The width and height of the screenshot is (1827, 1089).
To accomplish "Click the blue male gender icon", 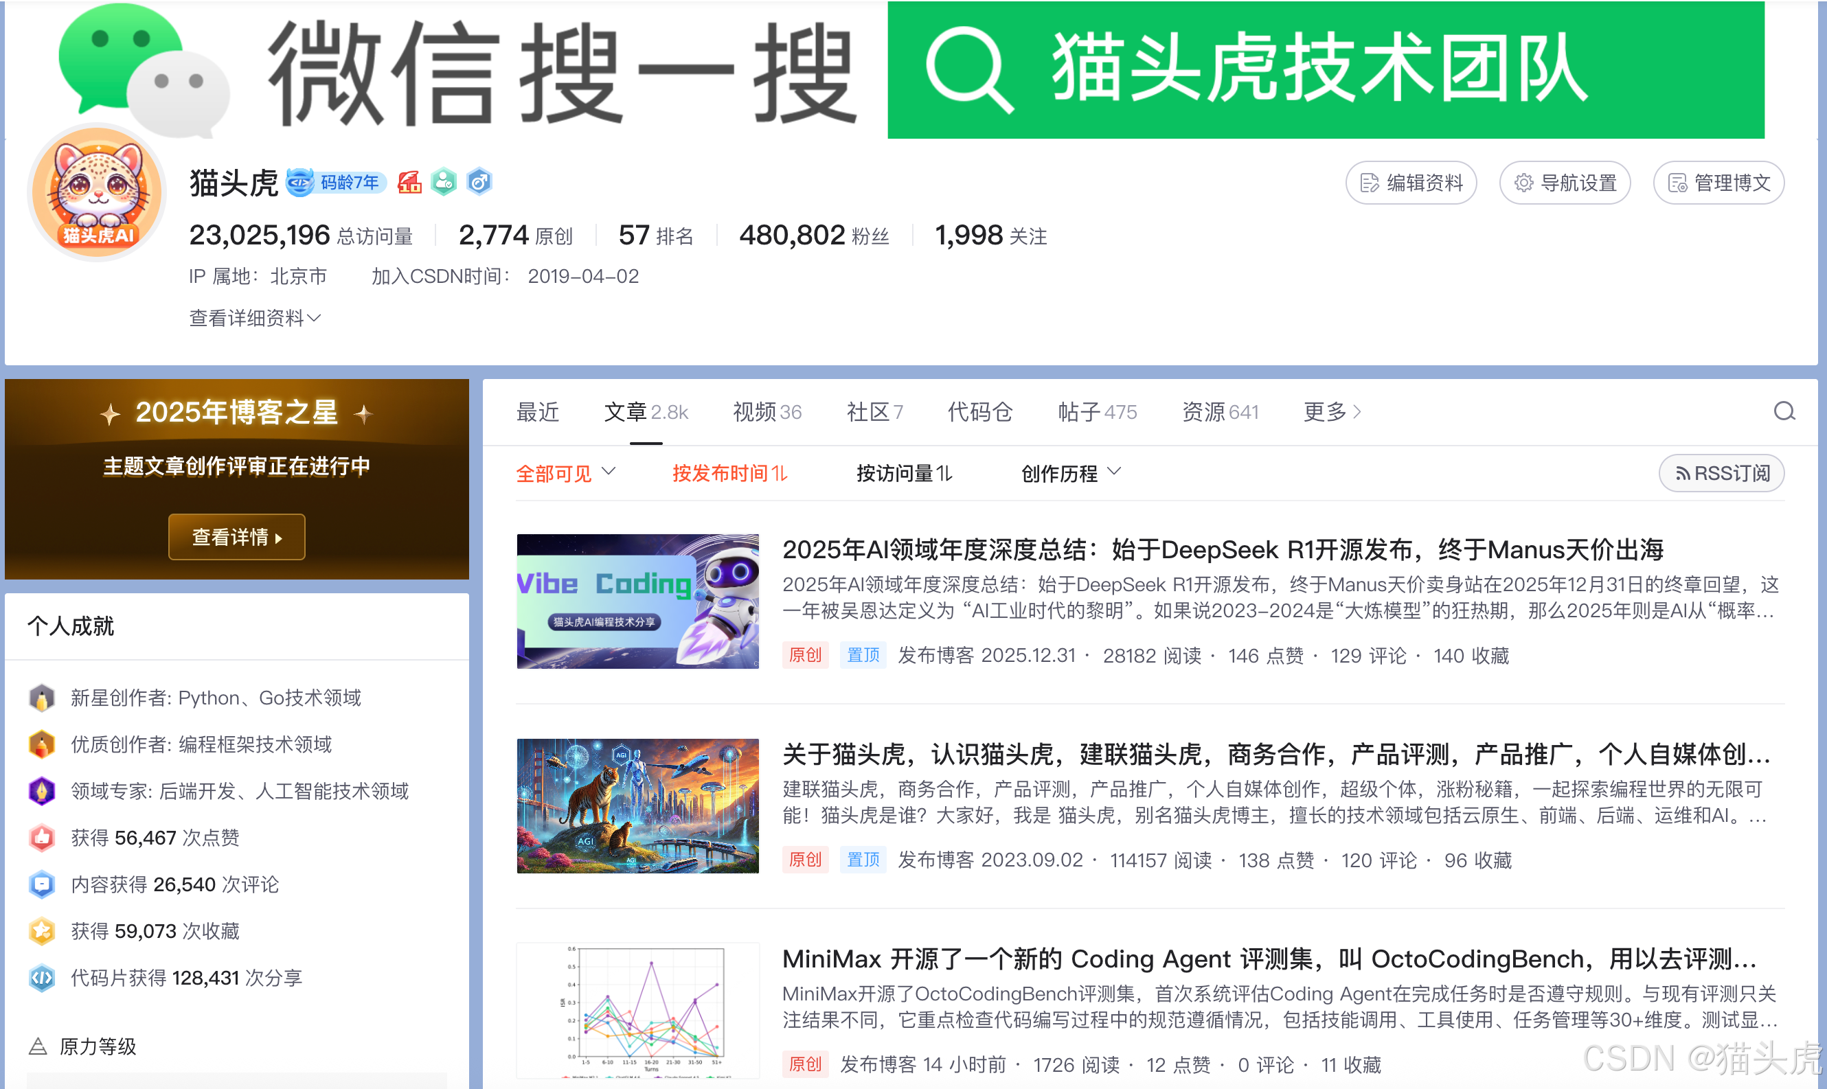I will coord(479,182).
